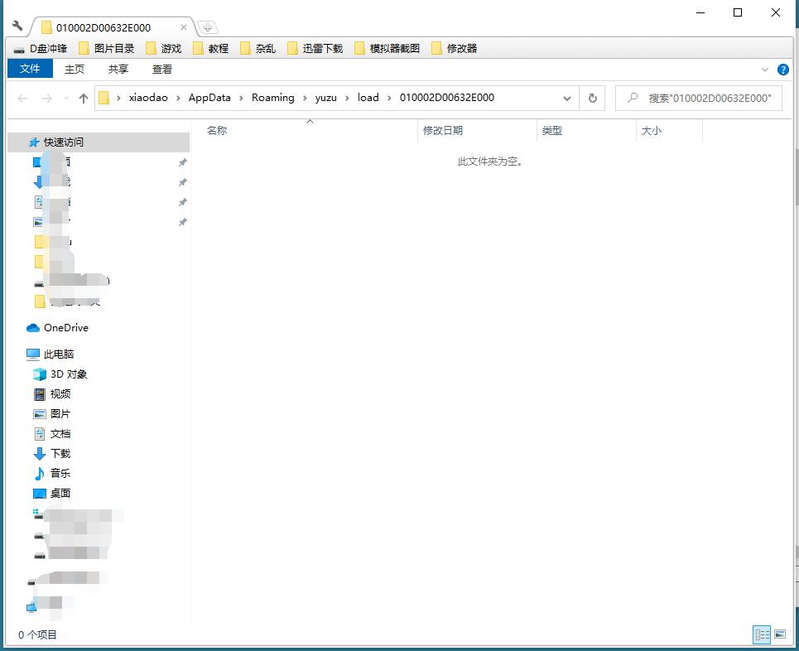Switch to the 查看 ribbon tab
Viewport: 799px width, 651px height.
pos(162,69)
